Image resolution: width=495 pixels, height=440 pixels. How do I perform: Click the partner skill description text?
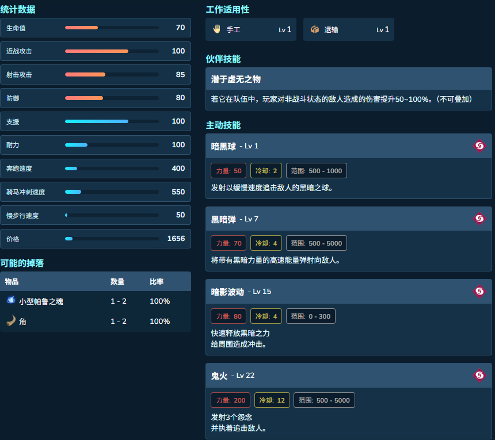[342, 100]
